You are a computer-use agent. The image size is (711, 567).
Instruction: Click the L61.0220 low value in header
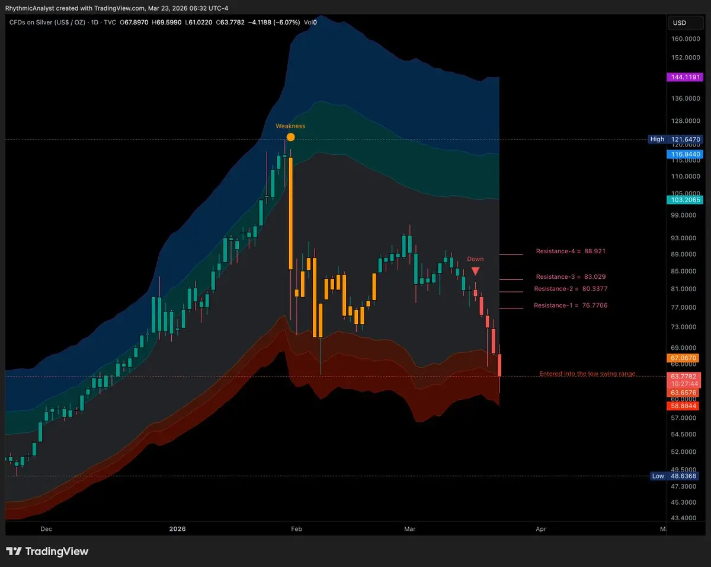click(x=199, y=23)
